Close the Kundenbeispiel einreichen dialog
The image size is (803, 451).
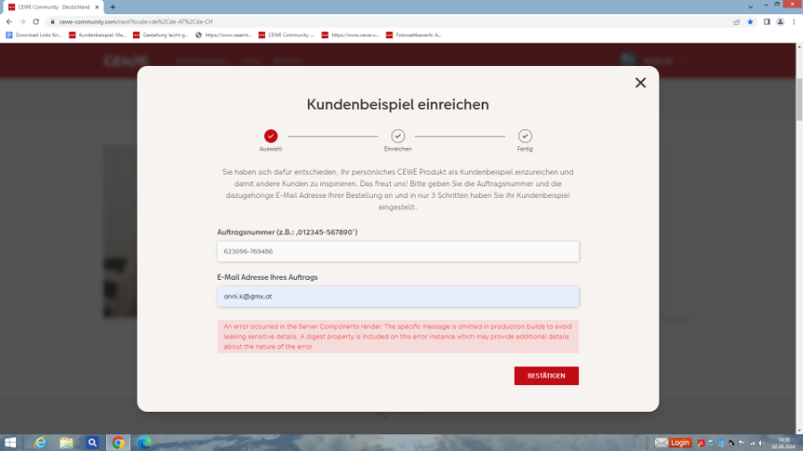click(x=640, y=83)
